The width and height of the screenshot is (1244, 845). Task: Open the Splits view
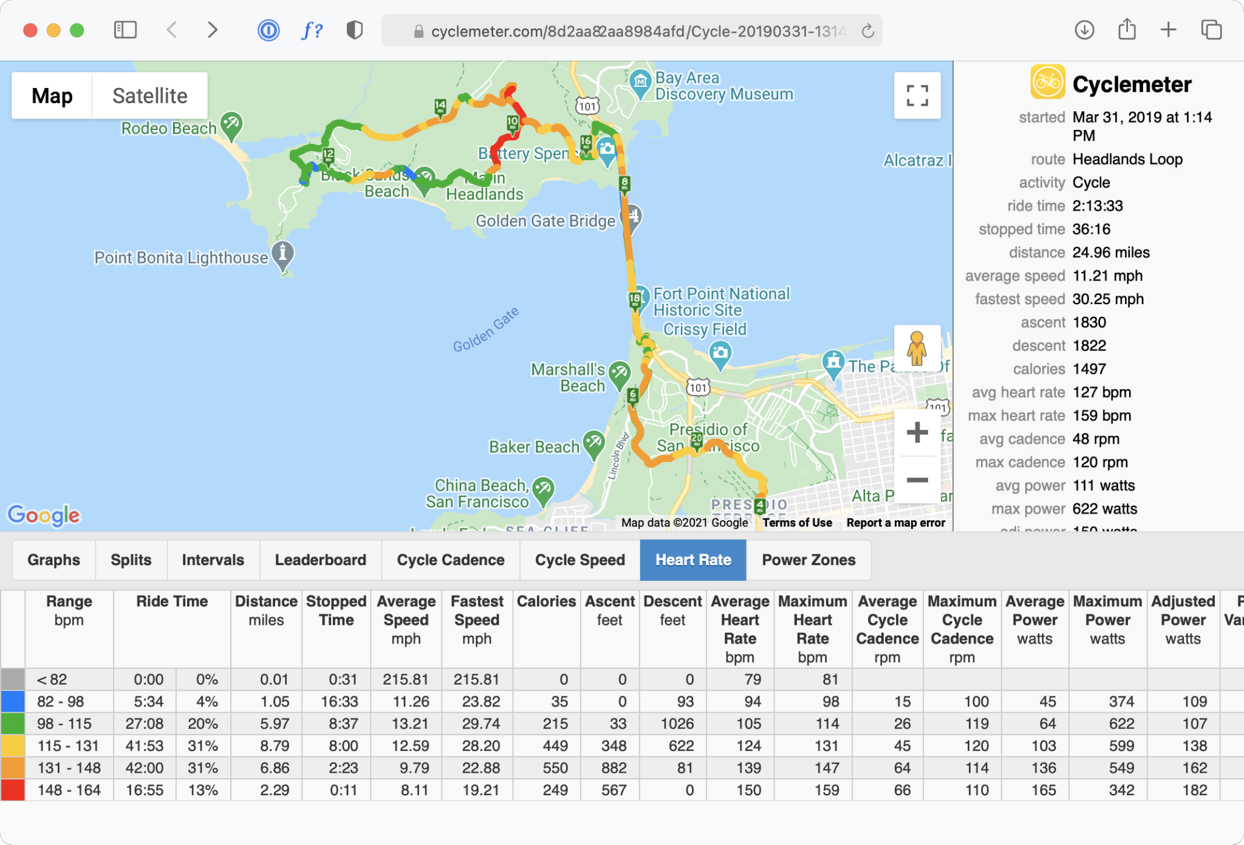click(x=131, y=560)
